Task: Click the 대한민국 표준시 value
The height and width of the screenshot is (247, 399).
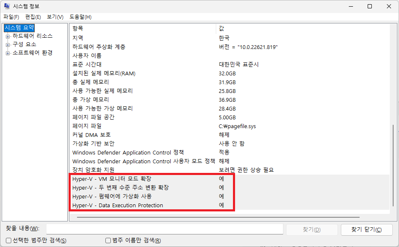Action: [239, 64]
